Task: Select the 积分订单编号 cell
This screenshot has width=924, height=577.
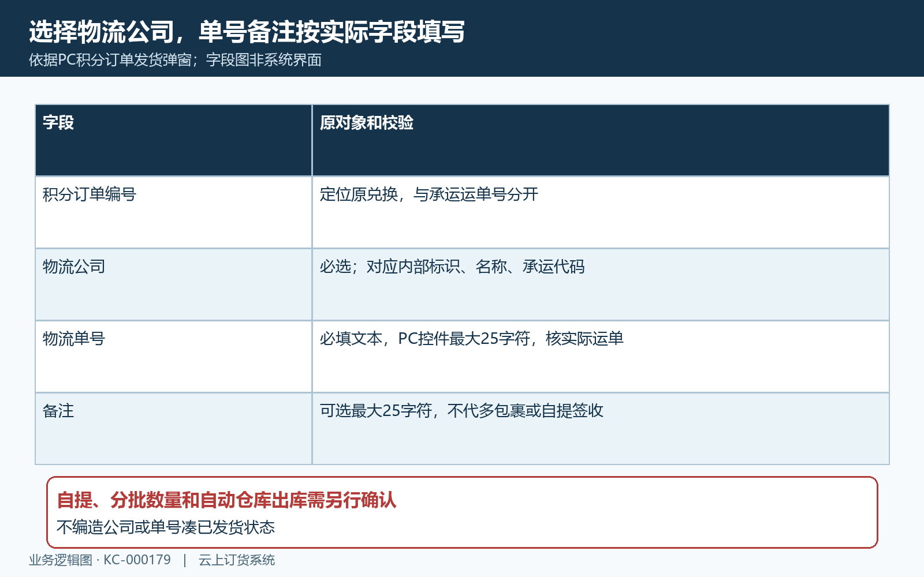Action: 173,212
